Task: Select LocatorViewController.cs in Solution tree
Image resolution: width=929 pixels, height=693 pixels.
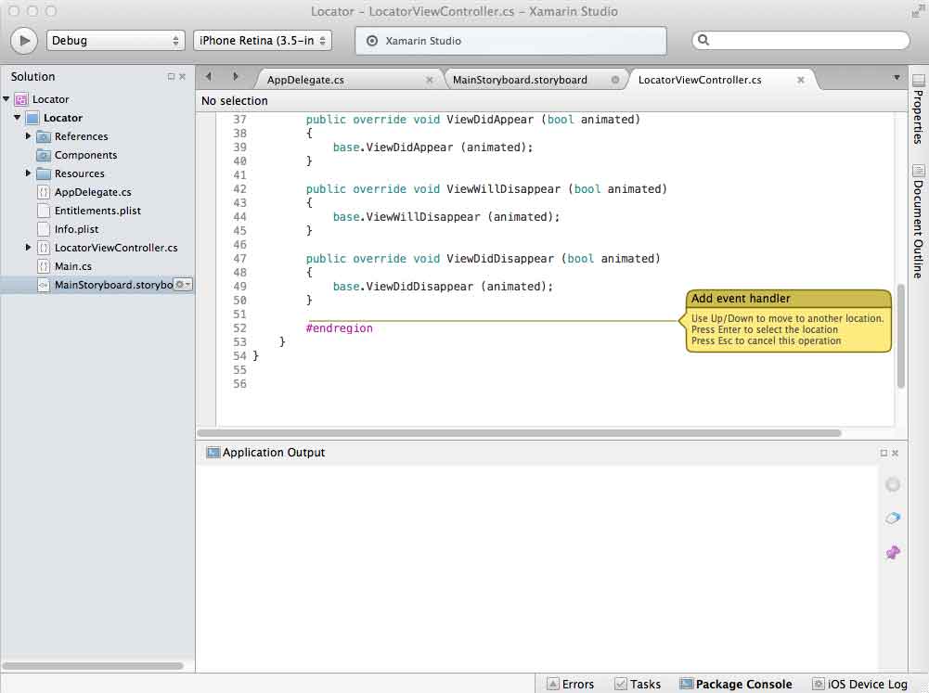Action: (116, 248)
